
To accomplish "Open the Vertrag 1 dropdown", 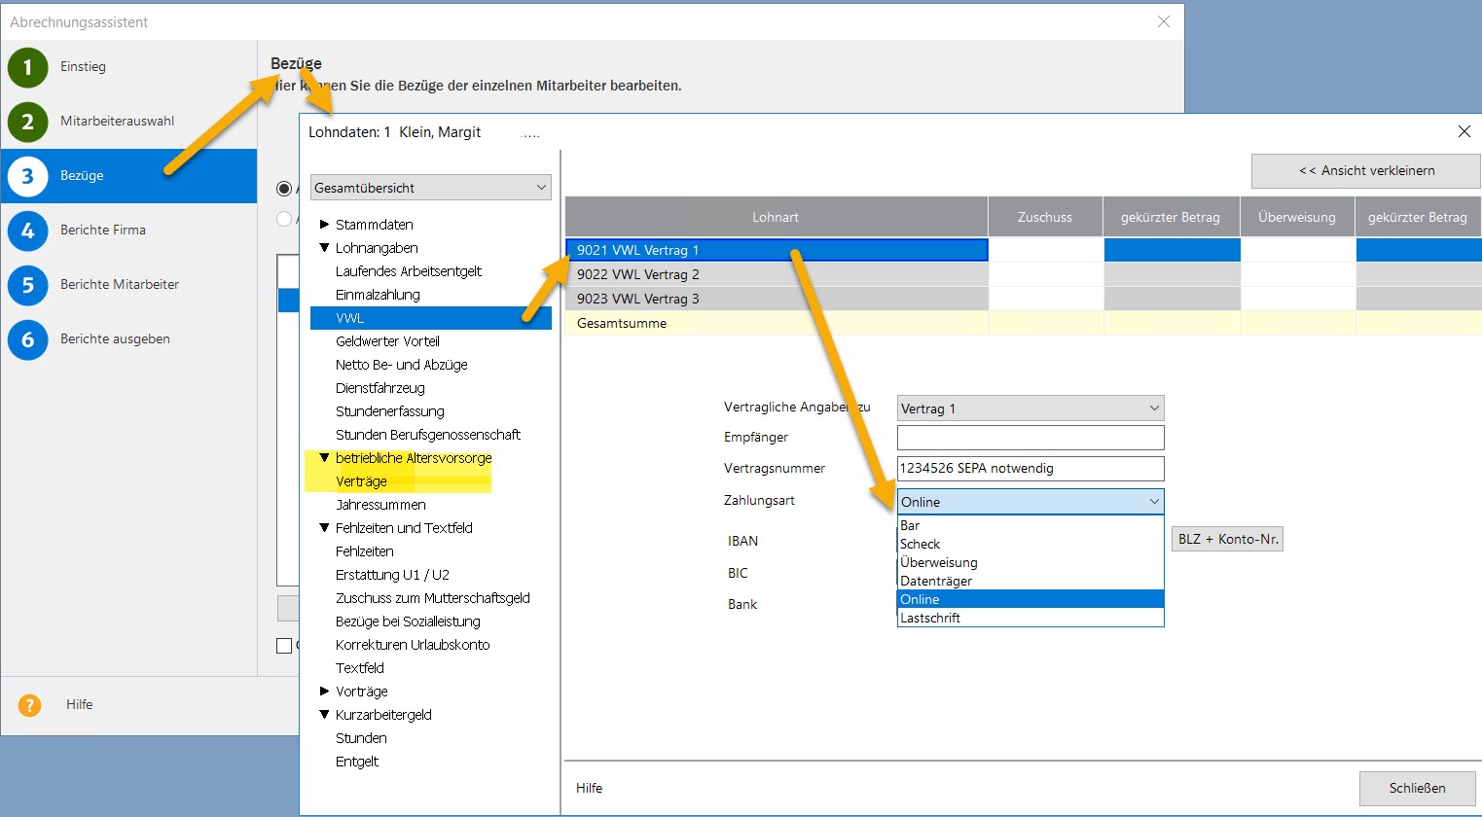I will point(1029,408).
